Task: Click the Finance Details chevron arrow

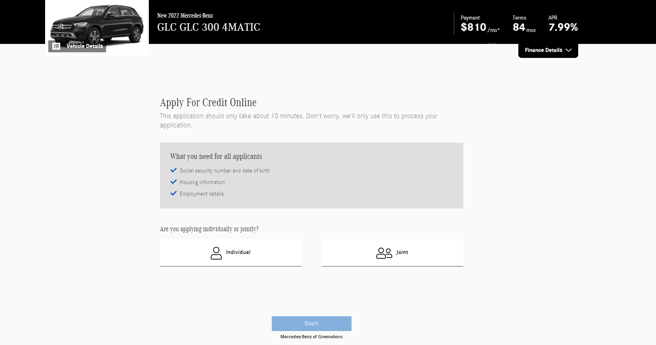Action: click(x=569, y=50)
